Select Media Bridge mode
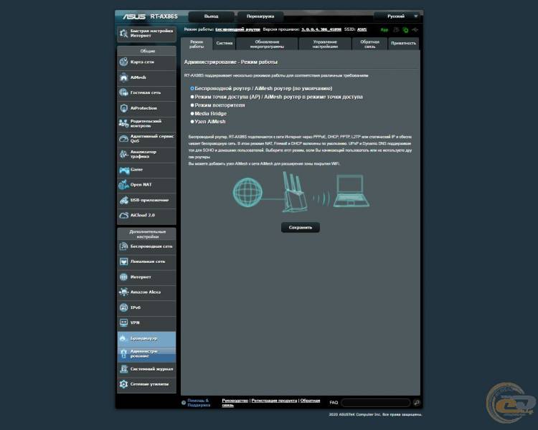 point(192,113)
